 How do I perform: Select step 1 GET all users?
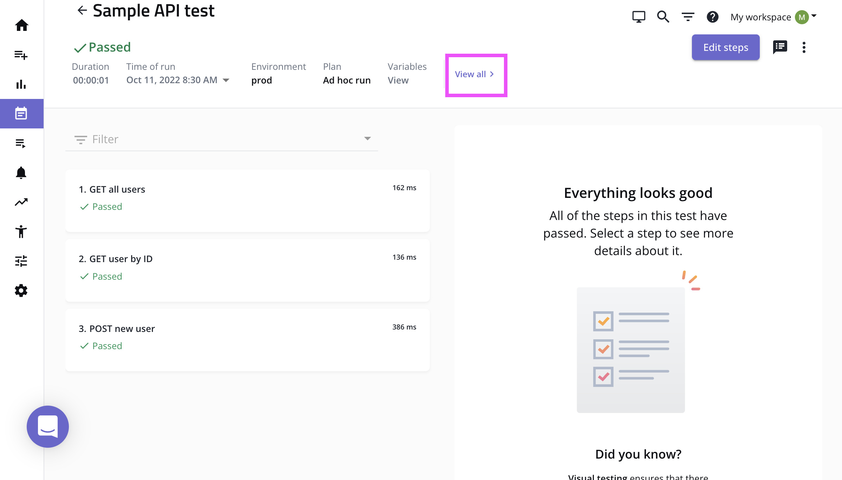[x=247, y=201]
